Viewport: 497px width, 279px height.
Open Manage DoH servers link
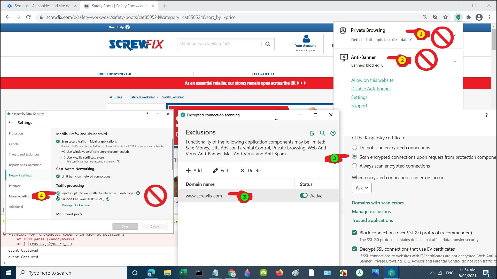click(x=76, y=205)
